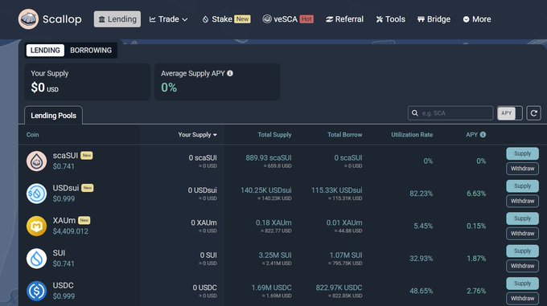Screen dimensions: 547x306
Task: Click the More circle icon
Action: point(466,19)
